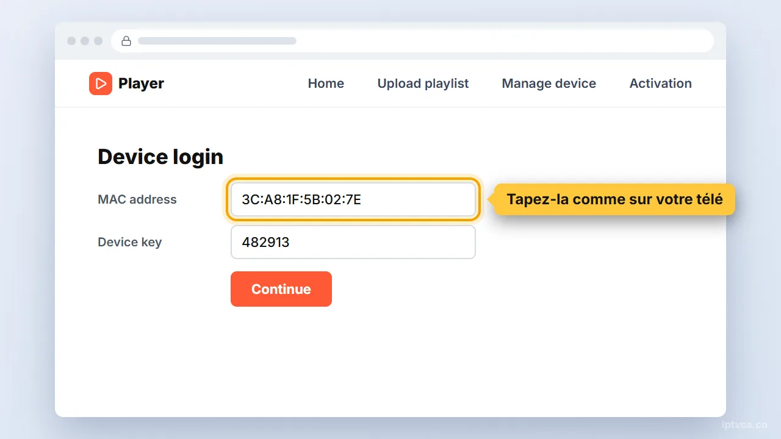Click the orange Player logo icon
This screenshot has height=439, width=781.
tap(101, 84)
